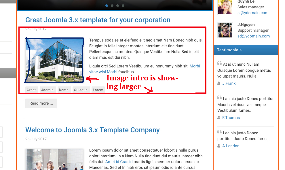285x170 pixels.
Task: Click the user icon beside A.Landon
Action: [219, 146]
